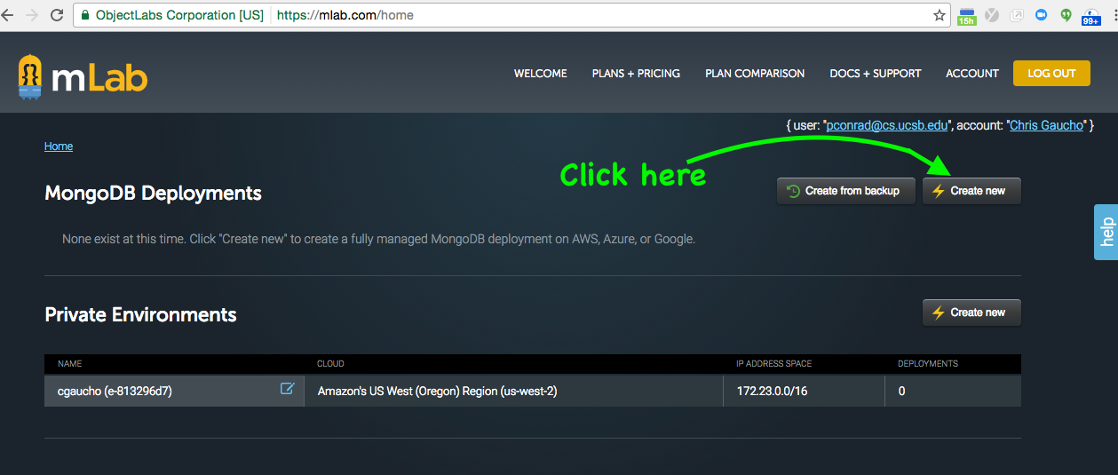Click the None exist at this time message
The image size is (1118, 475).
378,239
